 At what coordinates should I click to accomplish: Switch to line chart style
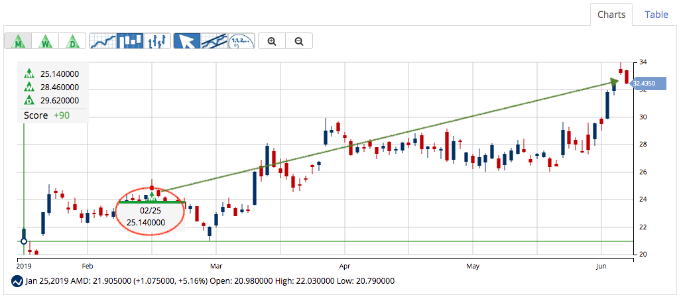[103, 41]
